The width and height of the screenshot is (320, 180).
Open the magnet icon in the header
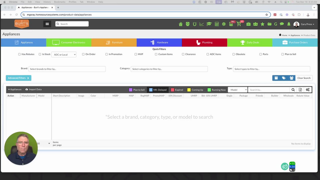tap(194, 24)
